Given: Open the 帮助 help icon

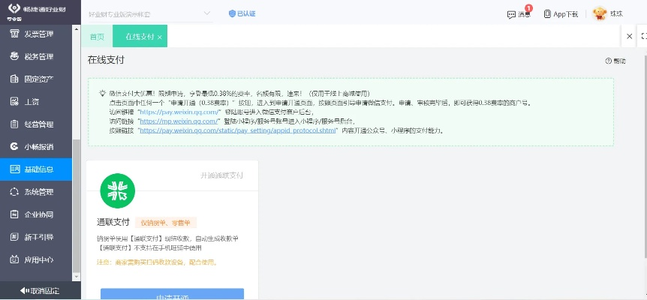Looking at the screenshot, I should (609, 61).
